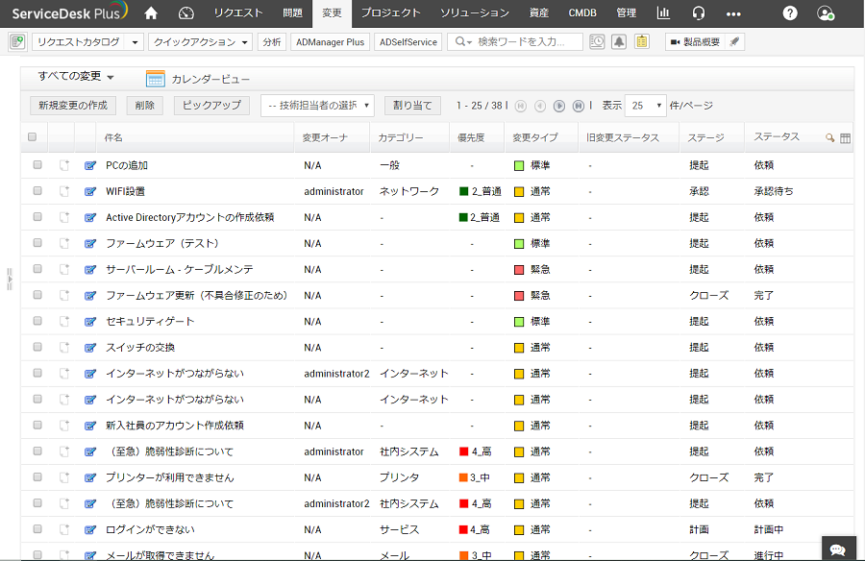The height and width of the screenshot is (561, 865).
Task: Click the 分析 button
Action: 271,42
